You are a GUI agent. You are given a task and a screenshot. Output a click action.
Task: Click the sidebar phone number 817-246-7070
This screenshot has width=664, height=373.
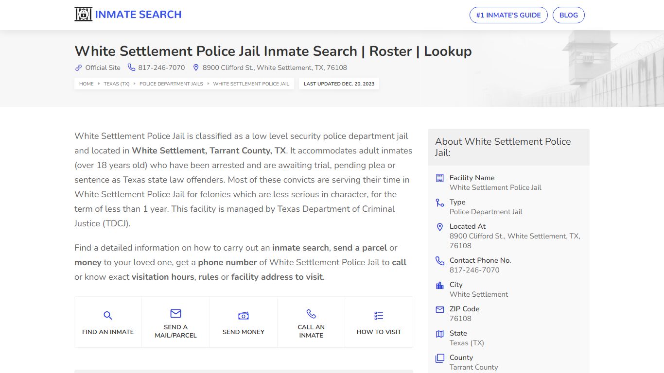pyautogui.click(x=474, y=270)
